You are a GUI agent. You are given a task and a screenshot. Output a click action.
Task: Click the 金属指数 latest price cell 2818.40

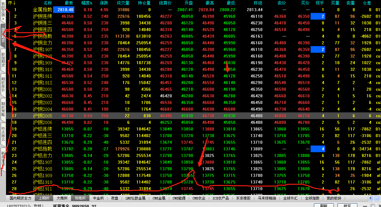[63, 10]
